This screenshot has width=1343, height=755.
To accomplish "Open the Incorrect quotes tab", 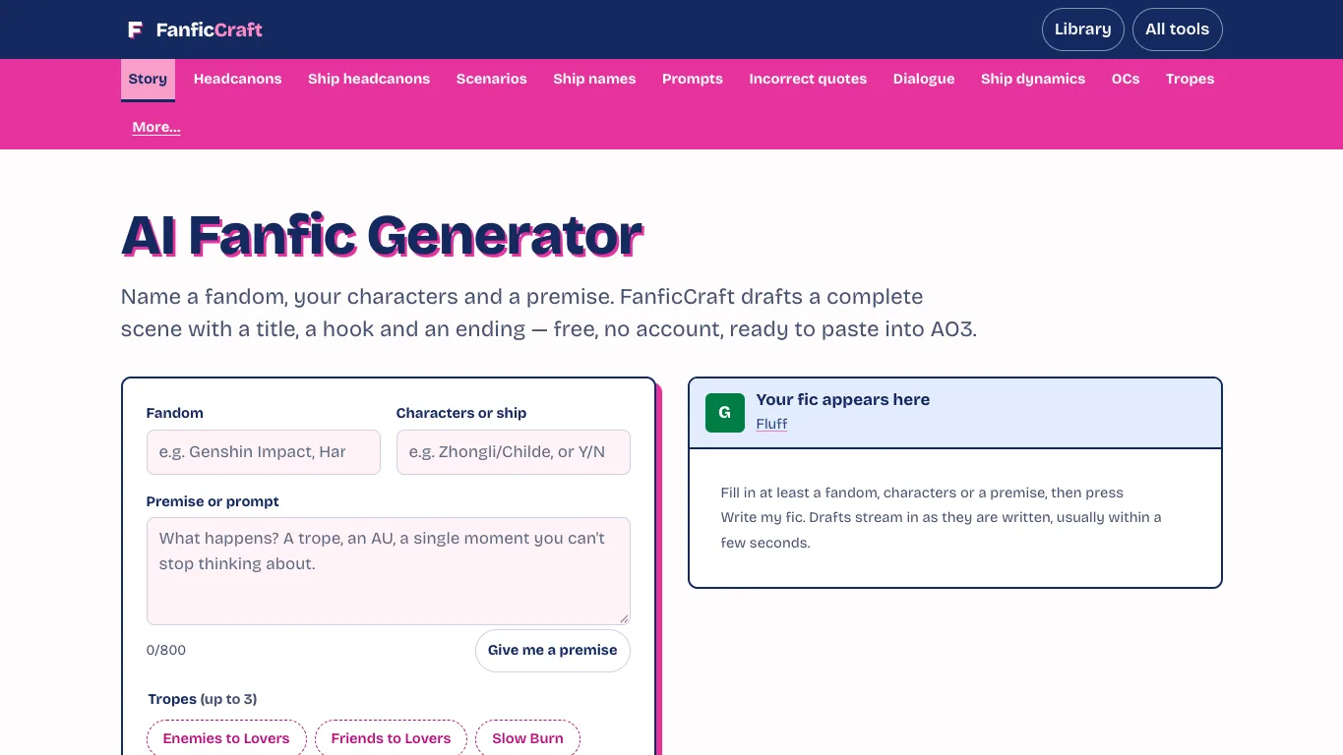I will 808,79.
